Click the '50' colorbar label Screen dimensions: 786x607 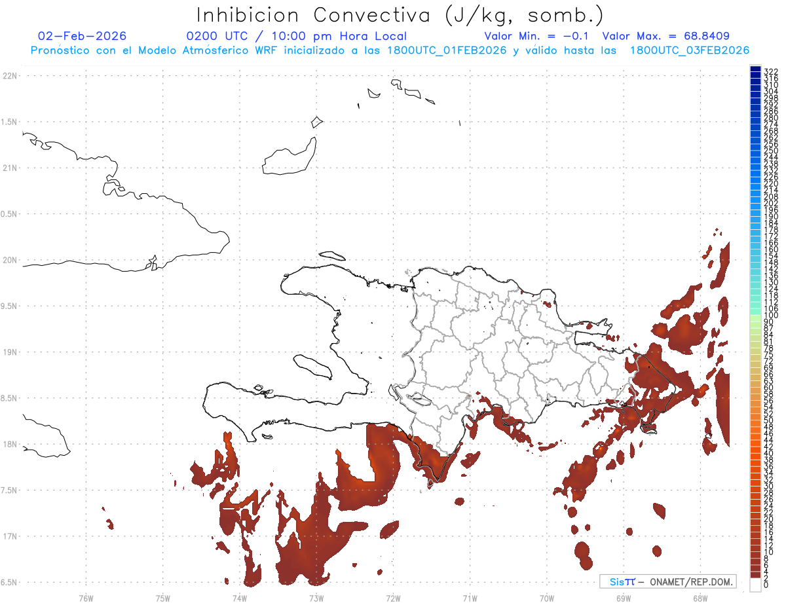(x=768, y=420)
